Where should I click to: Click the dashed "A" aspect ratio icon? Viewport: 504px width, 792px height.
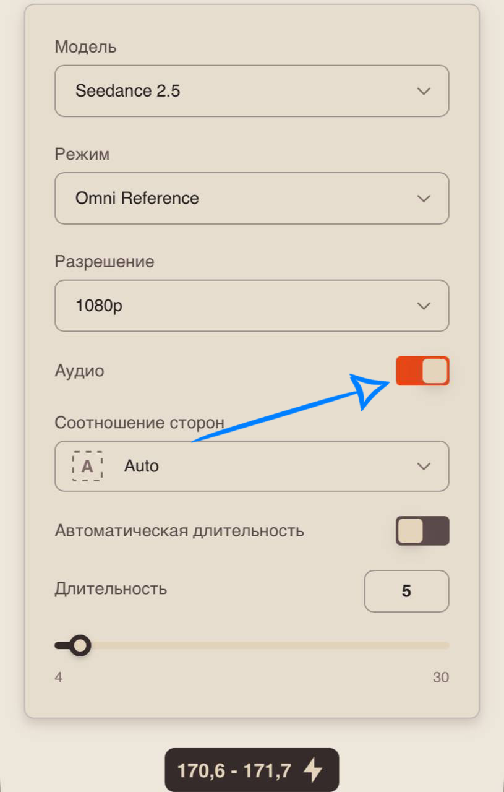tap(87, 466)
